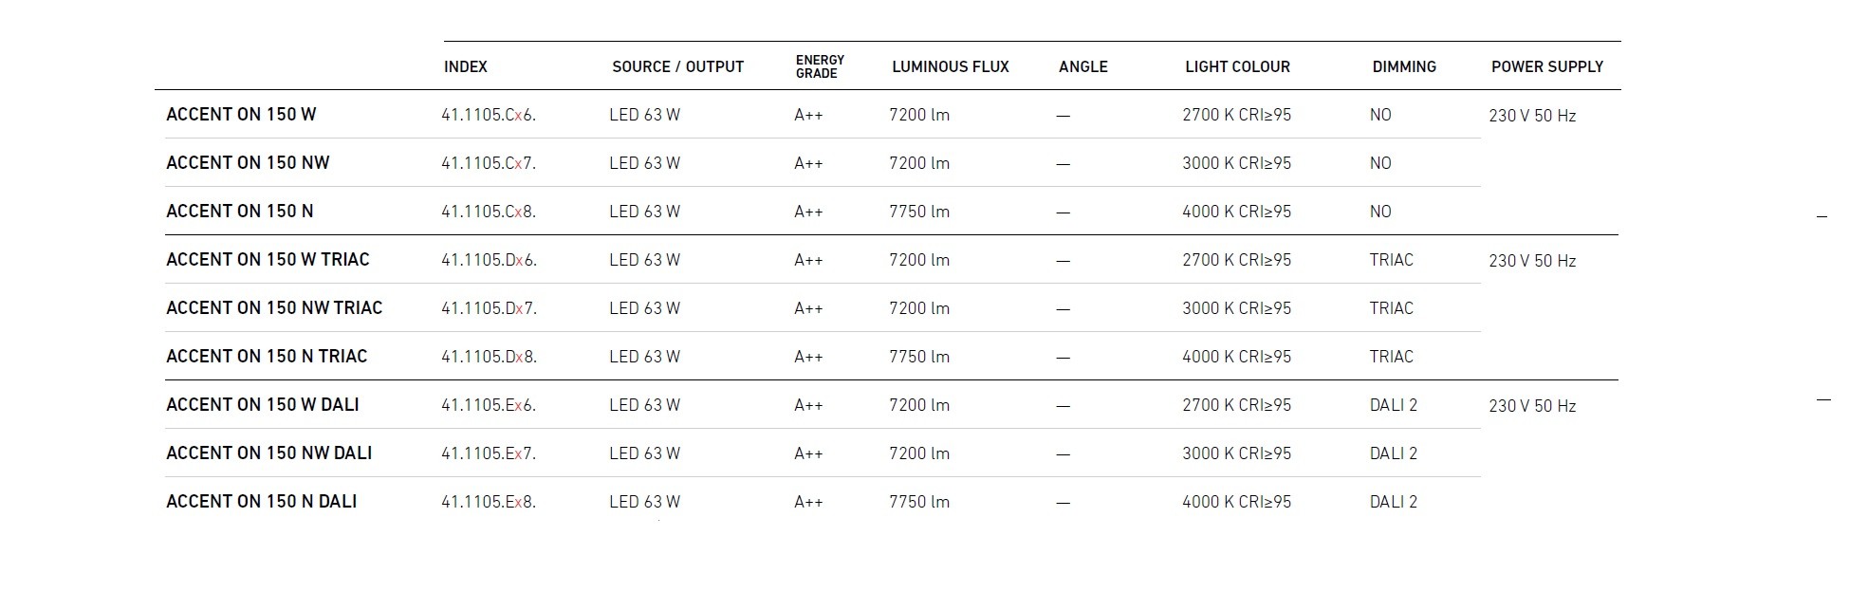
Task: Click the POWER SUPPLY column header
Action: point(1546,66)
